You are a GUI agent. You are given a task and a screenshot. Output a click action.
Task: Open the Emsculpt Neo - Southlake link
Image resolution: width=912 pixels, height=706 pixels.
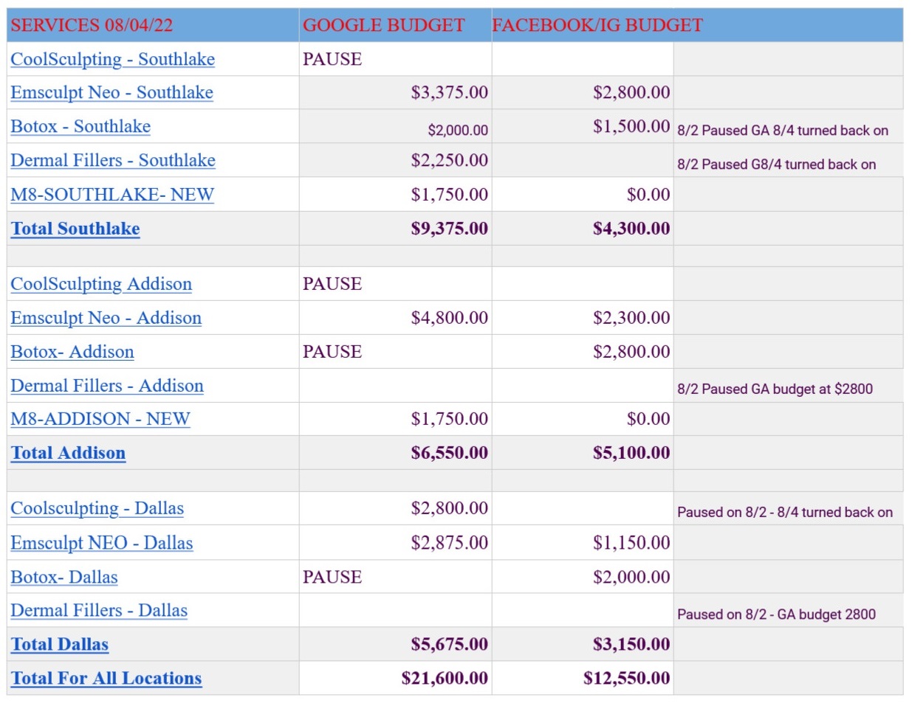[112, 92]
